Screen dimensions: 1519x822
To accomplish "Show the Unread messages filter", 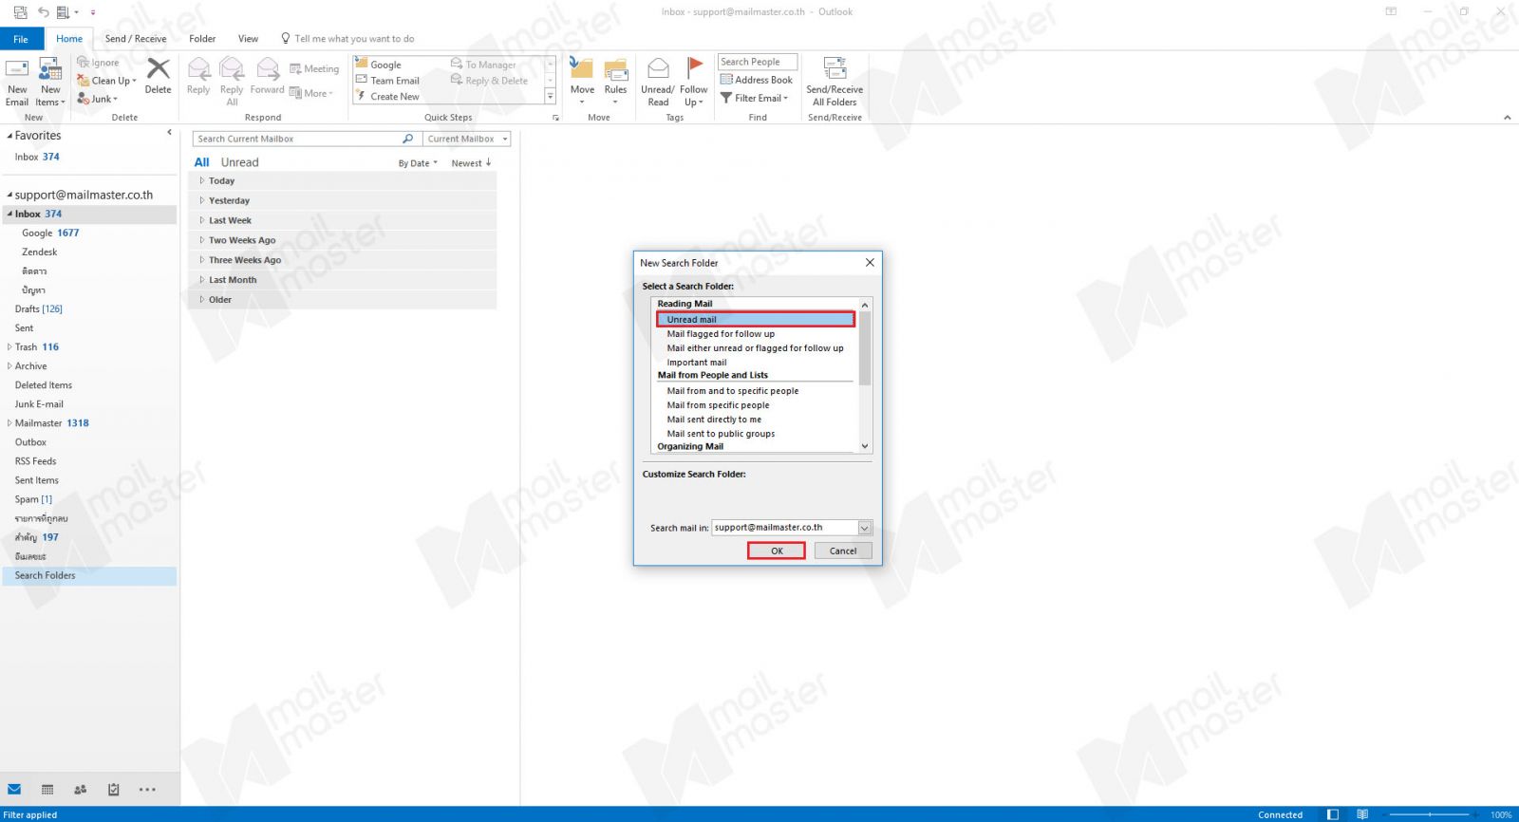I will click(239, 162).
